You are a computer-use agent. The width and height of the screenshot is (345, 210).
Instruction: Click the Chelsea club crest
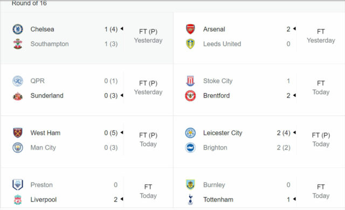[18, 29]
